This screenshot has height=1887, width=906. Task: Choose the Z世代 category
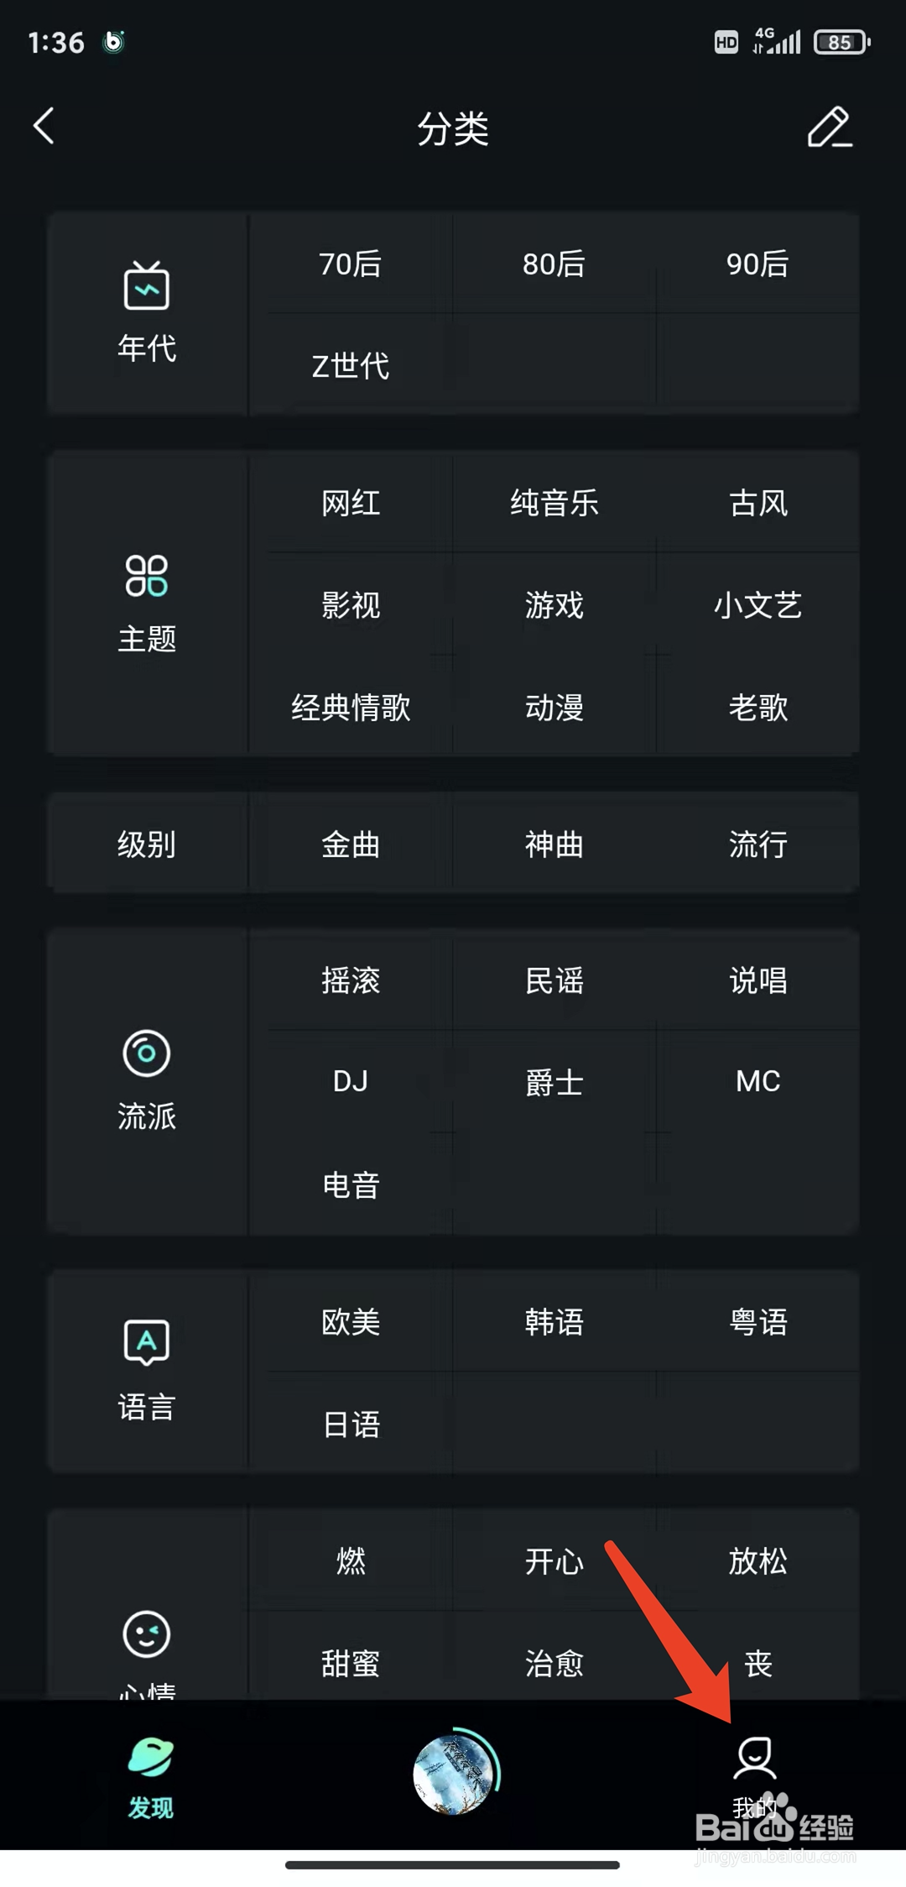351,366
